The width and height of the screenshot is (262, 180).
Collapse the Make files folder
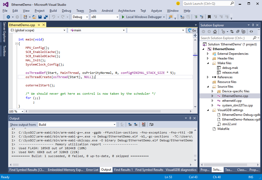tap(208, 63)
